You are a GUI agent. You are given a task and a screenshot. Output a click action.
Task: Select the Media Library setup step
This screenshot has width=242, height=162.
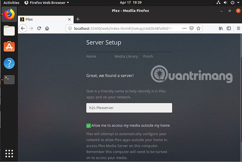pyautogui.click(x=126, y=56)
